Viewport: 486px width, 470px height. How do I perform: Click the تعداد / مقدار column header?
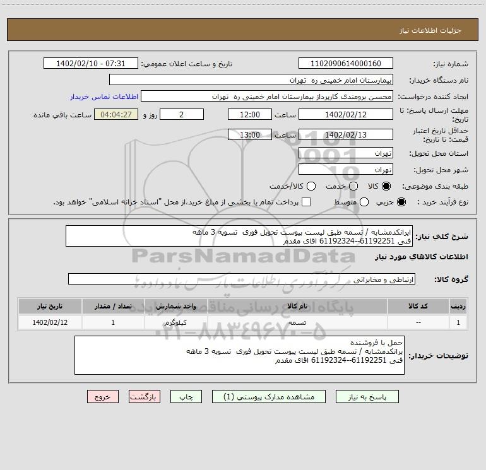pyautogui.click(x=113, y=306)
